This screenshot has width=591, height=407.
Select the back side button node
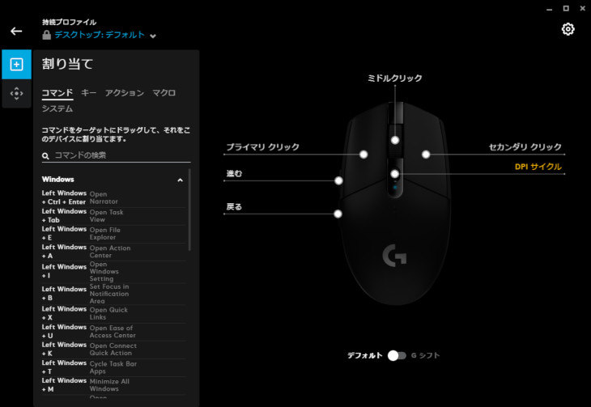coord(338,214)
